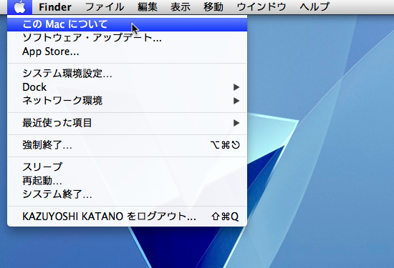Select KAZUYOSHI KATANO をログアウト…
Image resolution: width=394 pixels, height=268 pixels.
point(127,216)
